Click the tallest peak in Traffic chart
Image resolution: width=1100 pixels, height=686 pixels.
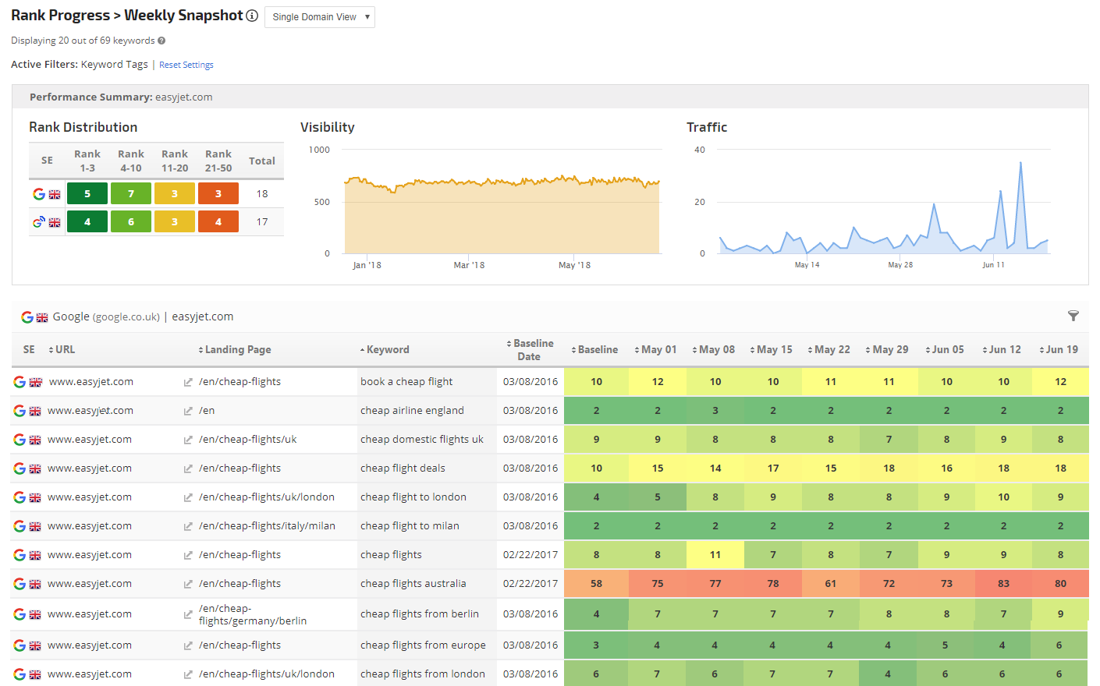pyautogui.click(x=1020, y=164)
